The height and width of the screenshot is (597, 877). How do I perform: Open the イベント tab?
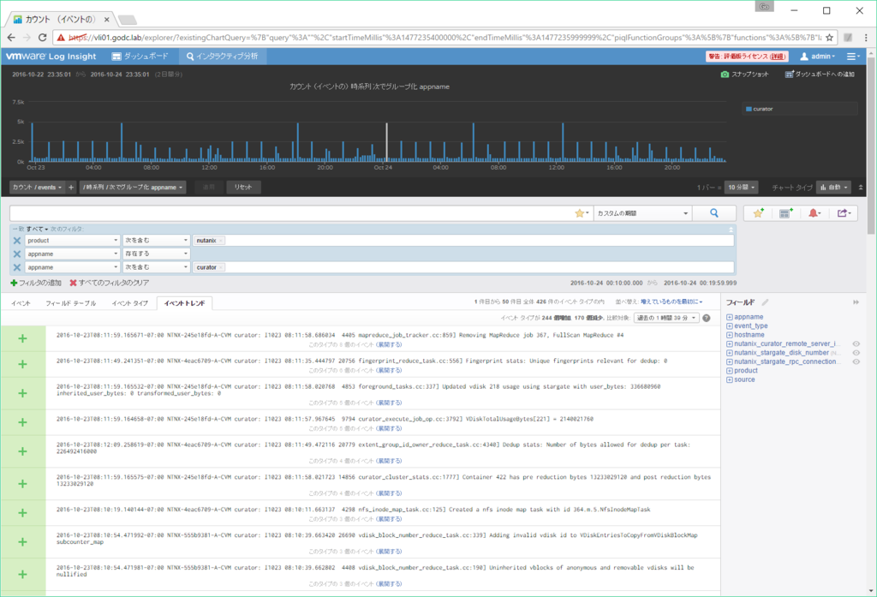(21, 303)
